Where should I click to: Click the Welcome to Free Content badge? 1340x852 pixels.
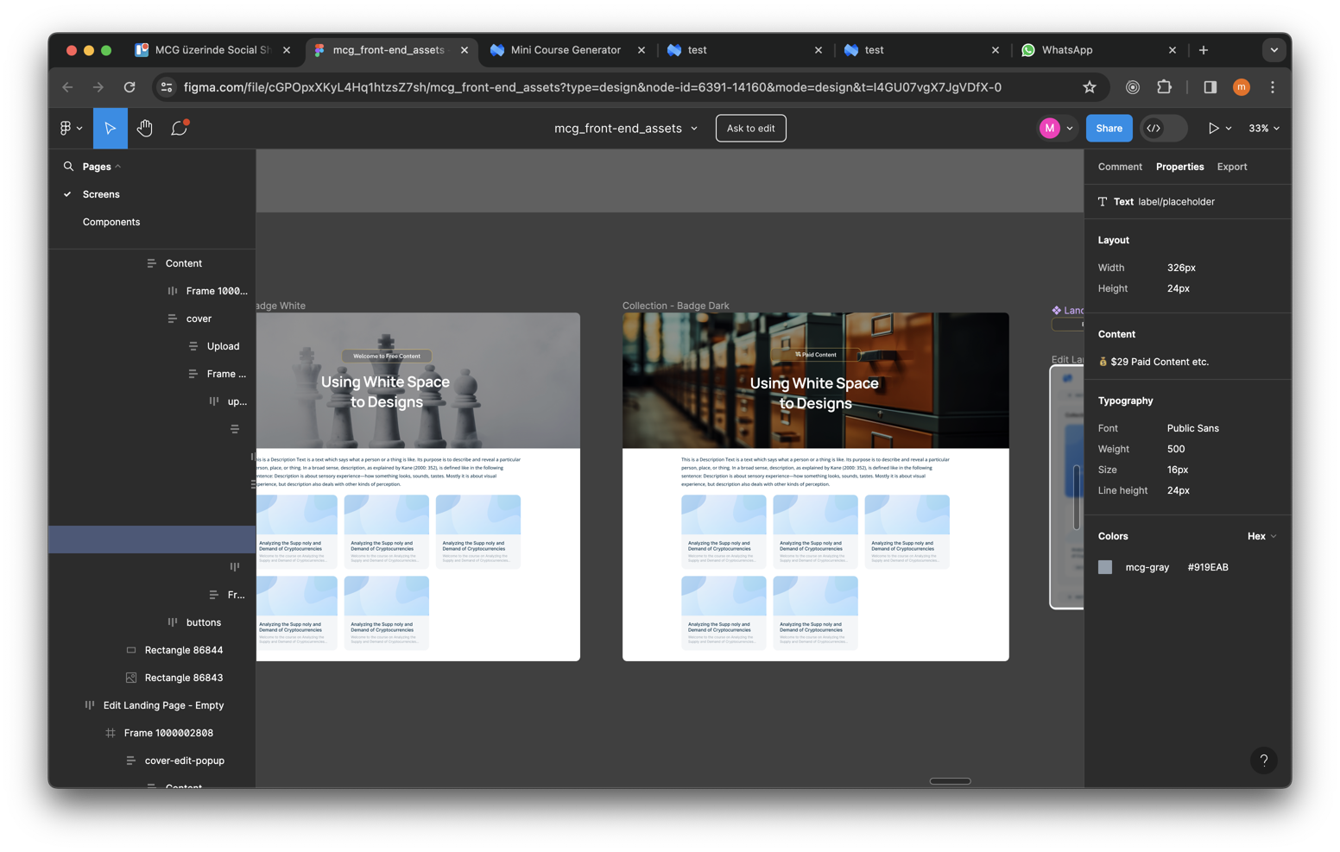click(x=387, y=356)
